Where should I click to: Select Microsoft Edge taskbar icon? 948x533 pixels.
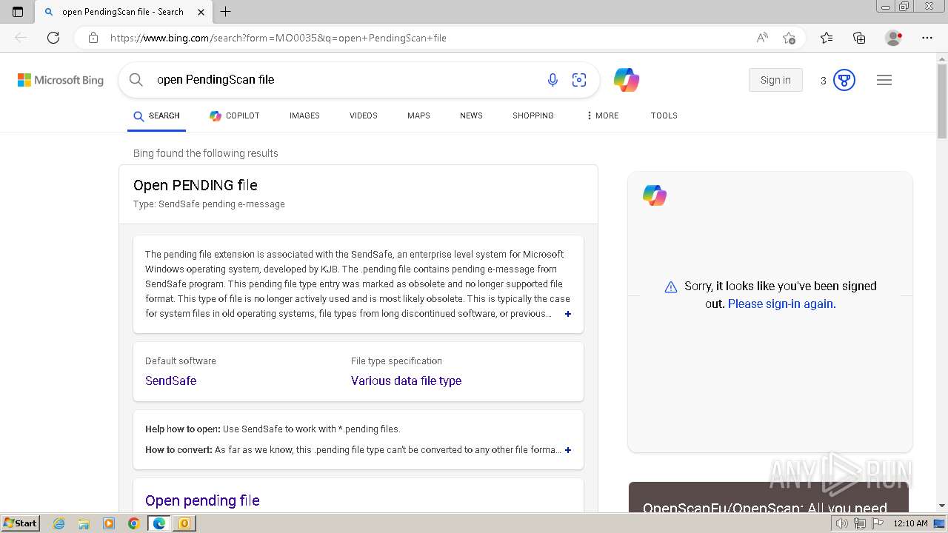(x=159, y=523)
